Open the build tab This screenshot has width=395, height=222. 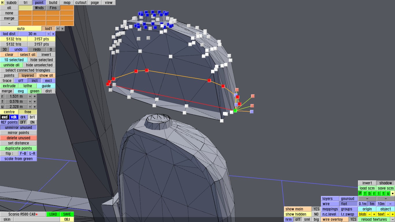53,3
